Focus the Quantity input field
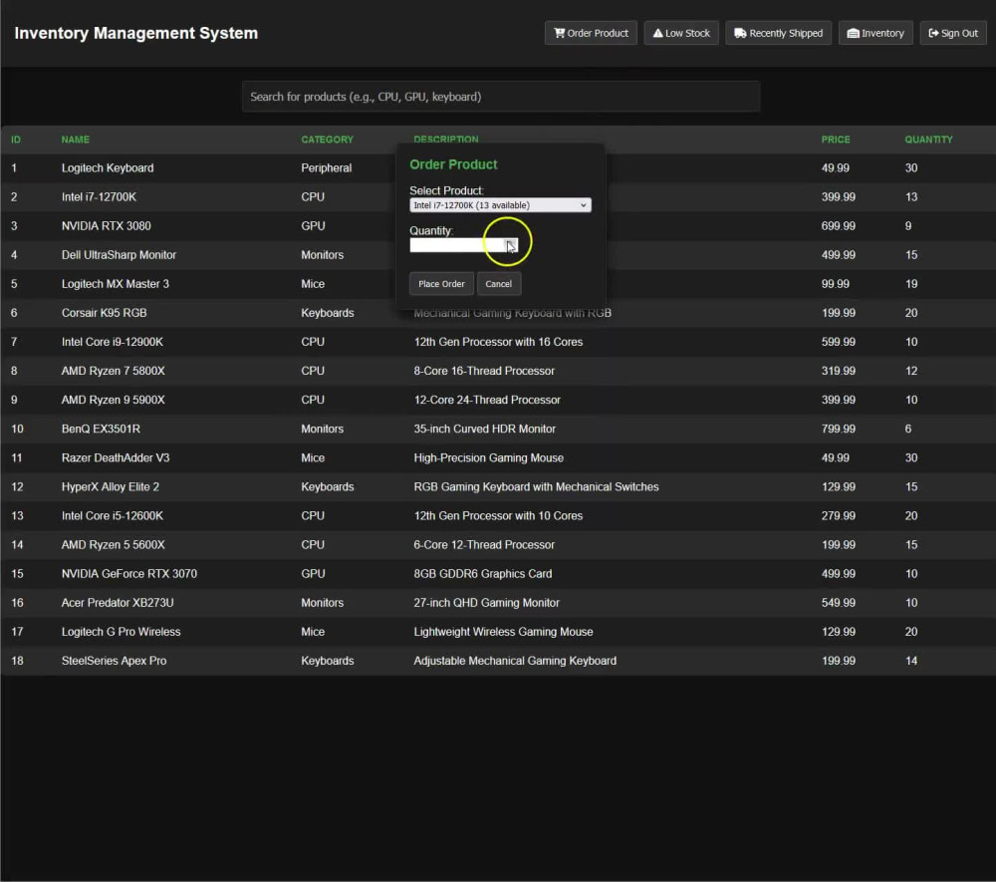The height and width of the screenshot is (882, 996). point(464,245)
